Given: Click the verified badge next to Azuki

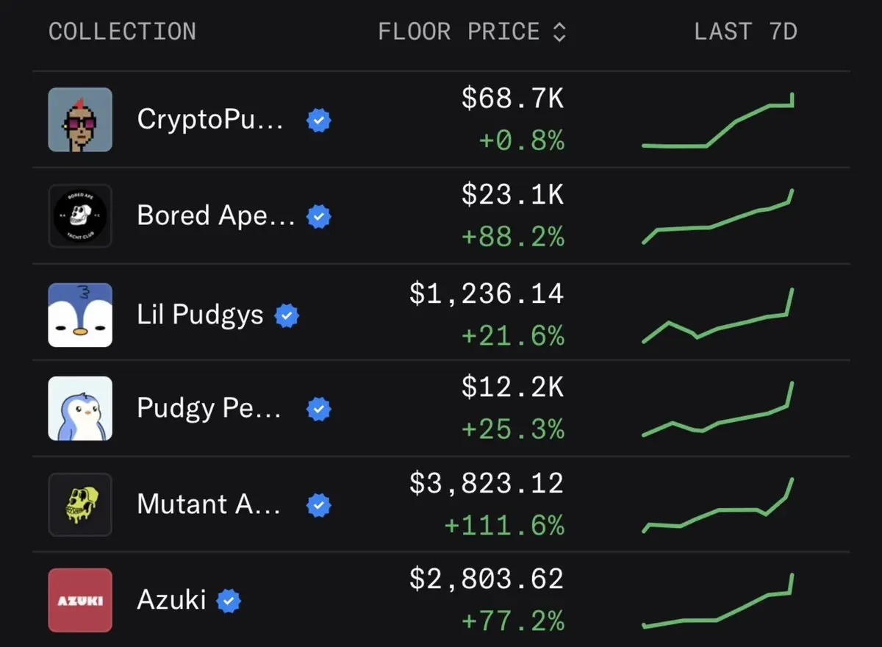Looking at the screenshot, I should coord(229,601).
